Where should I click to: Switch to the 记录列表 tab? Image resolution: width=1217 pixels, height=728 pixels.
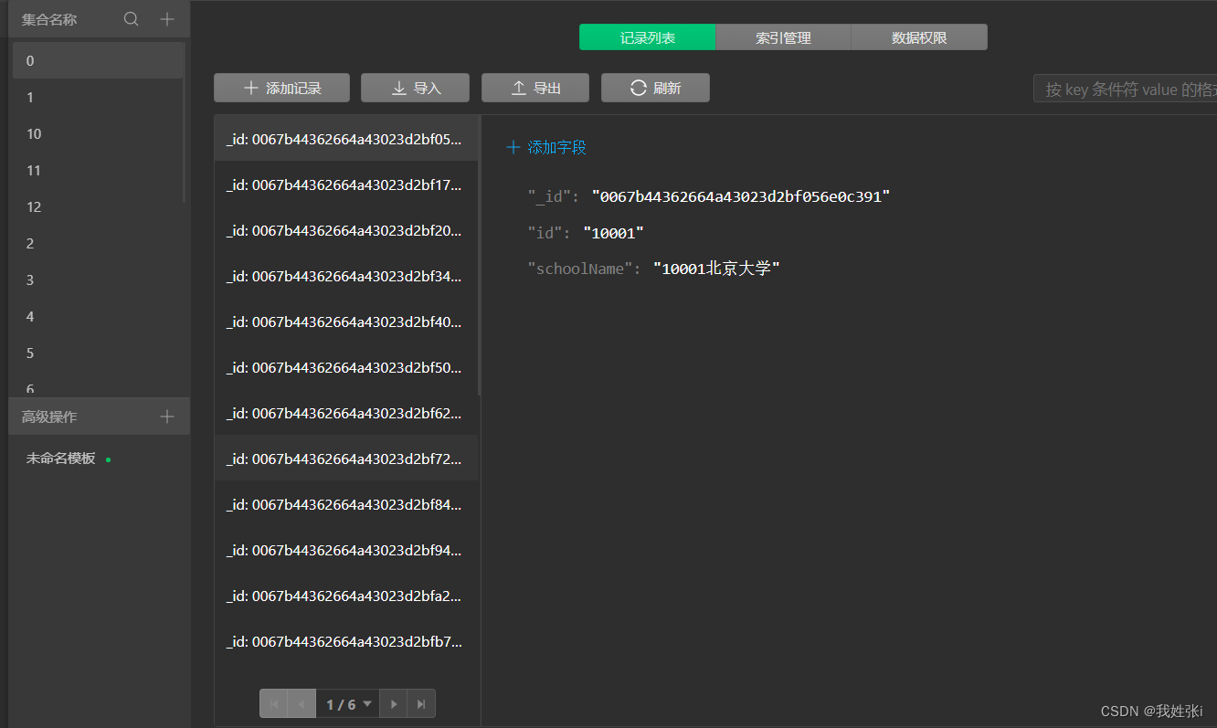click(x=648, y=37)
